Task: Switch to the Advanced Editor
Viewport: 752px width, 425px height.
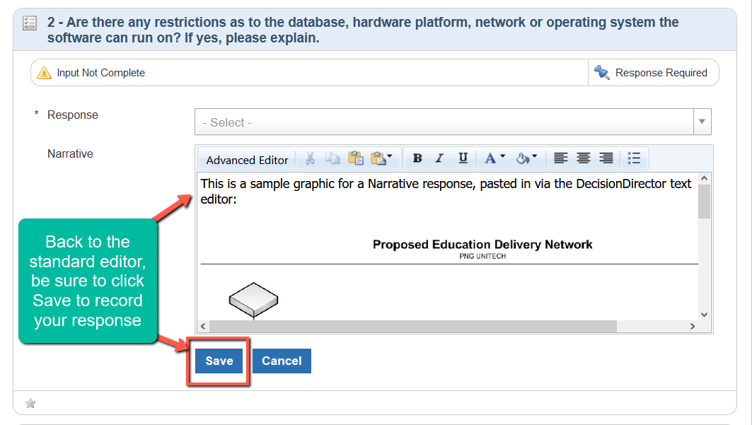Action: point(247,160)
